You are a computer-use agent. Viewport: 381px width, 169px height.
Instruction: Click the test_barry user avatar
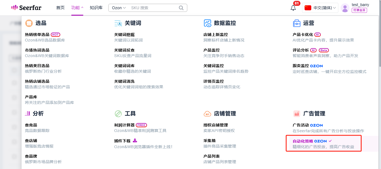pos(345,8)
